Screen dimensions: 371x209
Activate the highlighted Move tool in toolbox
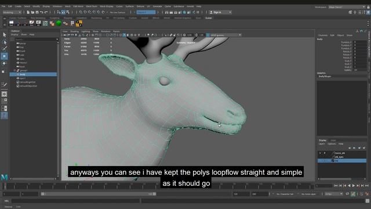[x=4, y=56]
